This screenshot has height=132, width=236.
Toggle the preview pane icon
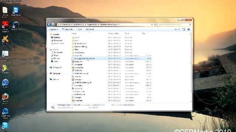(184, 29)
